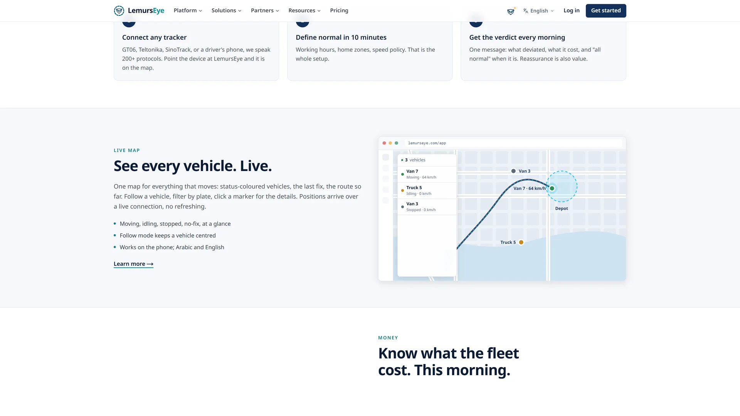The height and width of the screenshot is (416, 740).
Task: Expand the Resources menu
Action: point(304,11)
